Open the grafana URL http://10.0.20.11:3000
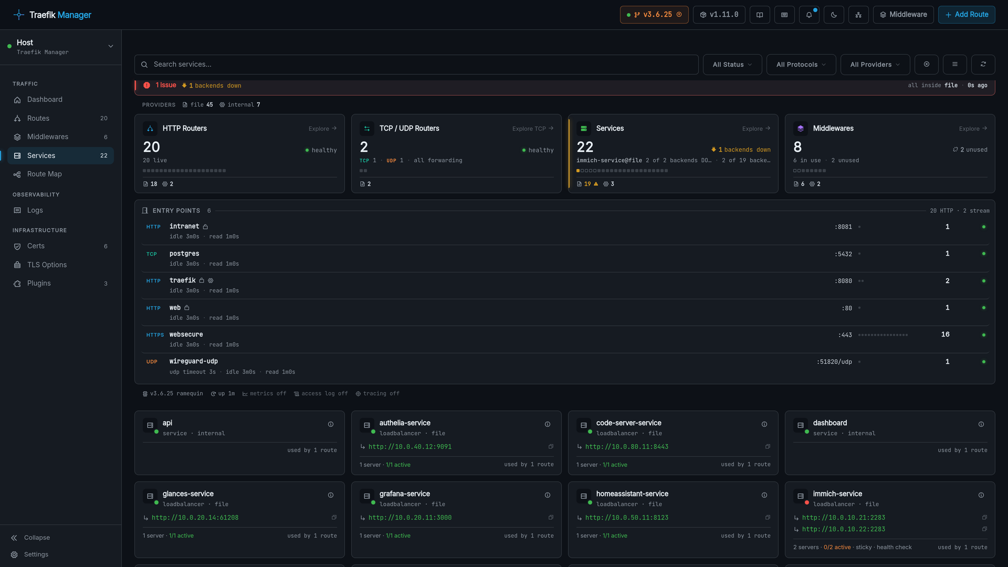 tap(410, 518)
